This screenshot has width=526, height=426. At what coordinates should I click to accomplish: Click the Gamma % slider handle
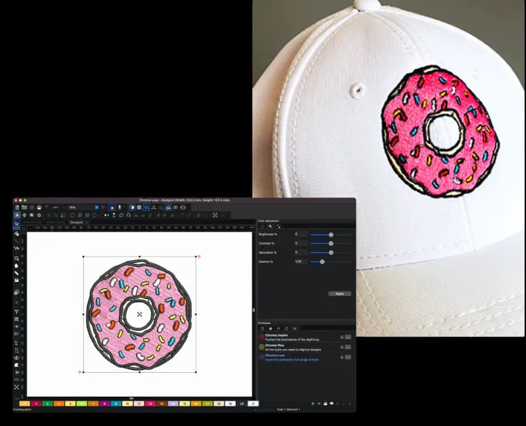322,262
